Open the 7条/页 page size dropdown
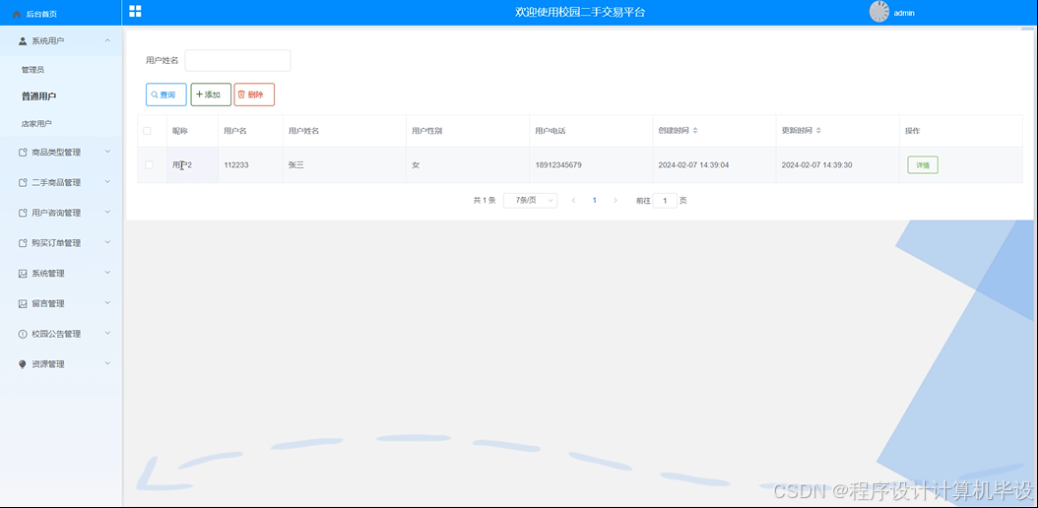This screenshot has width=1038, height=508. pos(530,201)
